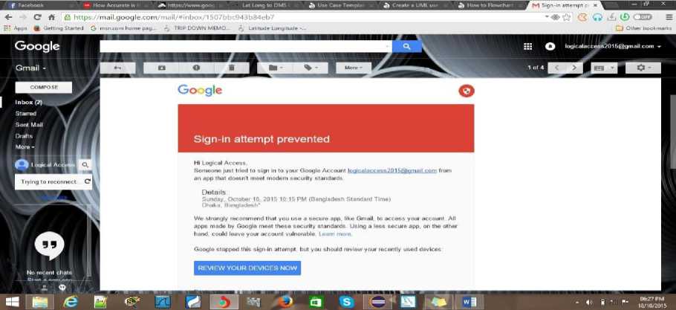Click the retry icon beside Trying to reconnect
This screenshot has height=310, width=676.
point(88,181)
